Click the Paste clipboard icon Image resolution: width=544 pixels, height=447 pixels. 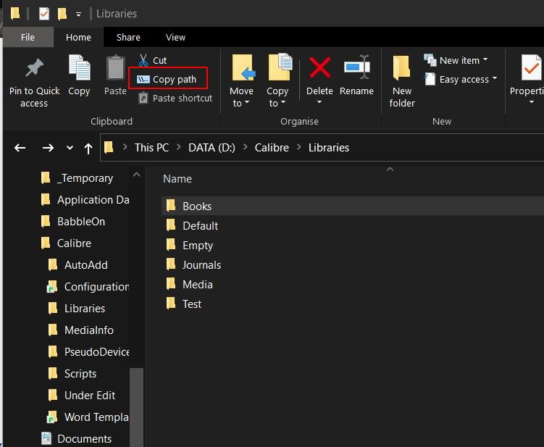coord(115,67)
